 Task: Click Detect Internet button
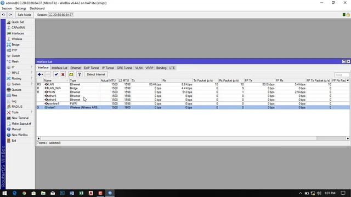tap(96, 74)
